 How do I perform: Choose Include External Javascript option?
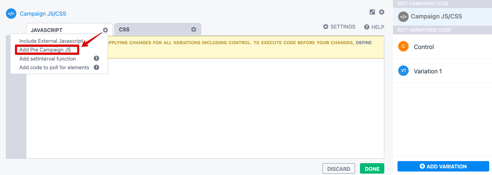click(51, 41)
